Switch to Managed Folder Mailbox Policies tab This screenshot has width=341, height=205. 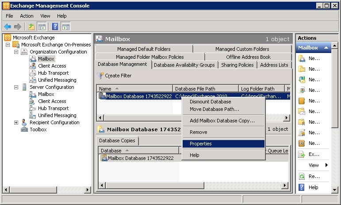[150, 57]
